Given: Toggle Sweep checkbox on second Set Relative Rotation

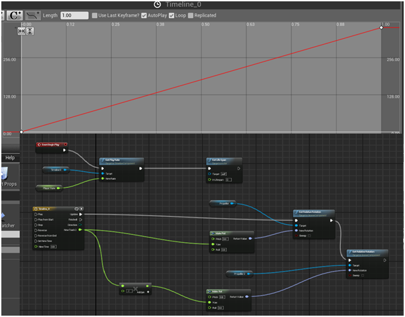Looking at the screenshot, I should 363,276.
